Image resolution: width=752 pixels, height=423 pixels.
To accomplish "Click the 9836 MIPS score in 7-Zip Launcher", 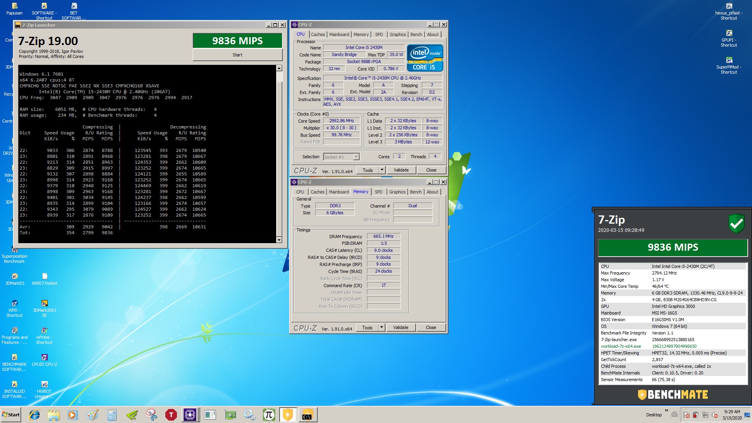I will [237, 41].
